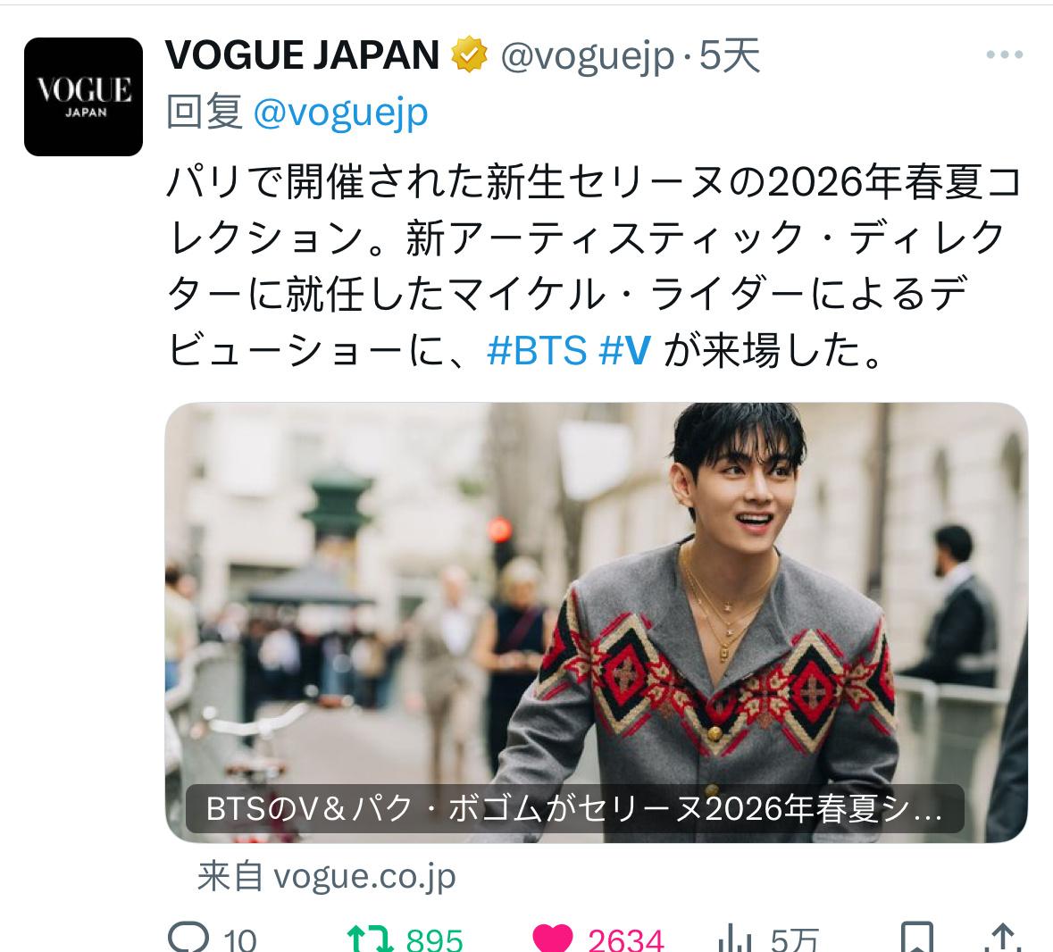
Task: Unlike the tweet via pink heart
Action: tap(552, 938)
